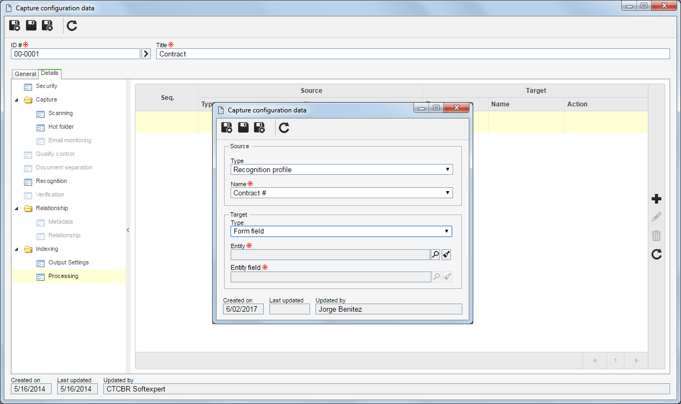681x404 pixels.
Task: Click Save icon in main window toolbar
Action: pos(31,25)
